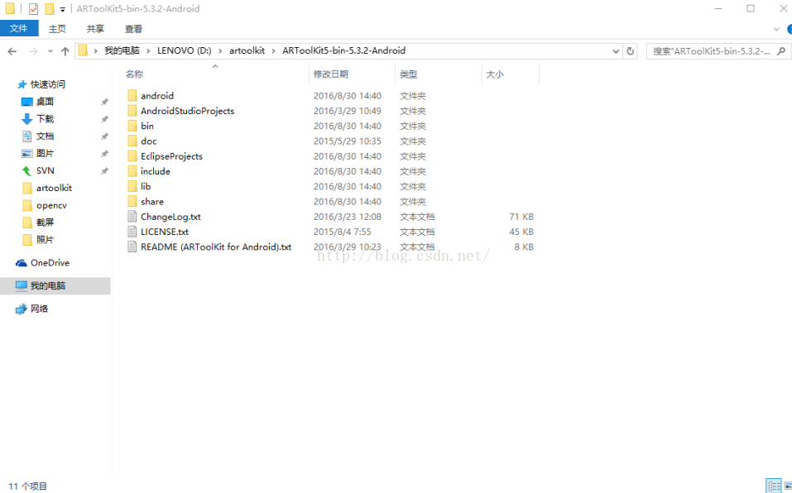Click pin icon next to SVN
Screen dimensions: 792x493
[x=104, y=171]
